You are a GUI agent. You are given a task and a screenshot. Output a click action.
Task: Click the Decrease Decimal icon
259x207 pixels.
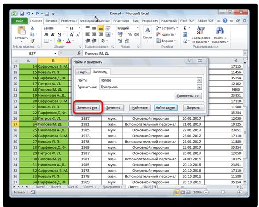tap(127, 41)
